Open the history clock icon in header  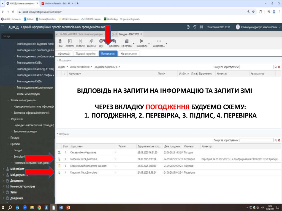pos(195,27)
